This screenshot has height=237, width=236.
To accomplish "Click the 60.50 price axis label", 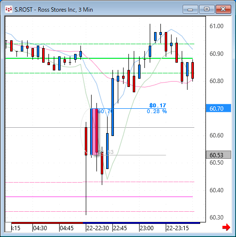I will click(x=217, y=162).
